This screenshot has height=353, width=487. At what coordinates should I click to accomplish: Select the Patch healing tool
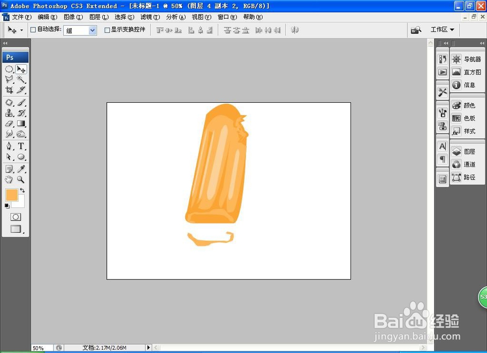[x=9, y=102]
